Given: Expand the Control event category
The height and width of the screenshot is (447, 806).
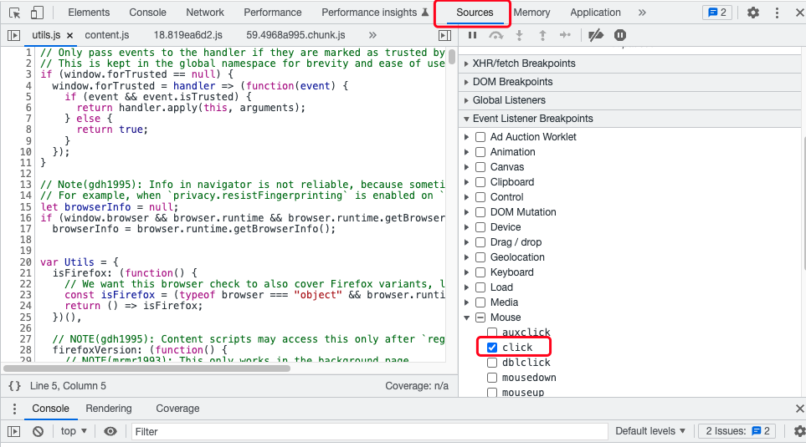Looking at the screenshot, I should point(467,197).
